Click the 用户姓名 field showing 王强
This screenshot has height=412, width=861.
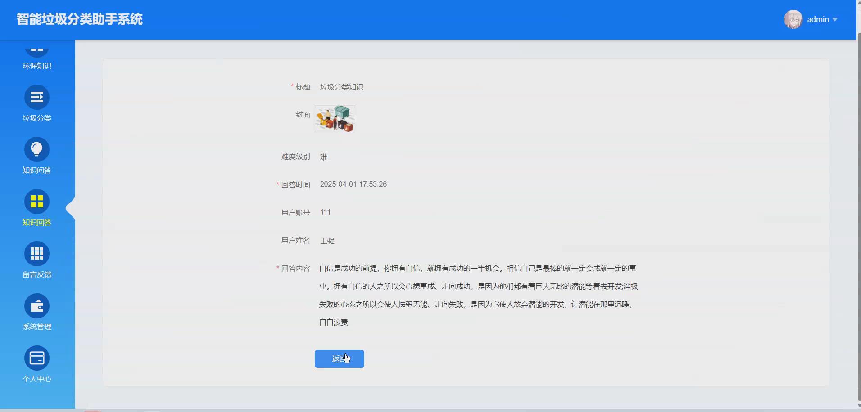click(327, 241)
